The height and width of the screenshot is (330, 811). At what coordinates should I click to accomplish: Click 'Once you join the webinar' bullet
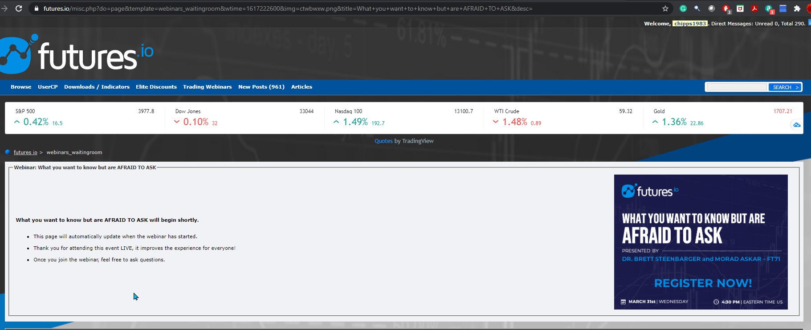(99, 260)
